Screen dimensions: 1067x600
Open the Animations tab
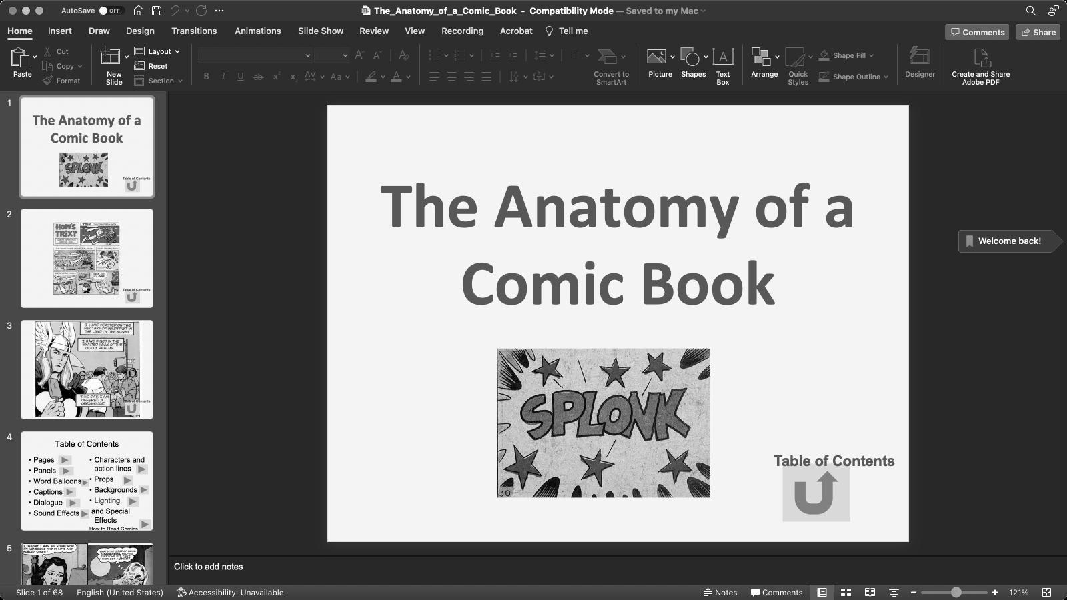[x=257, y=31]
